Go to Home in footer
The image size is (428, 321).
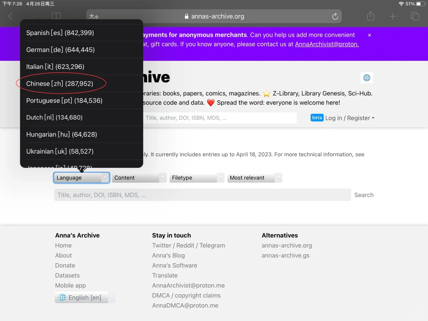63,246
